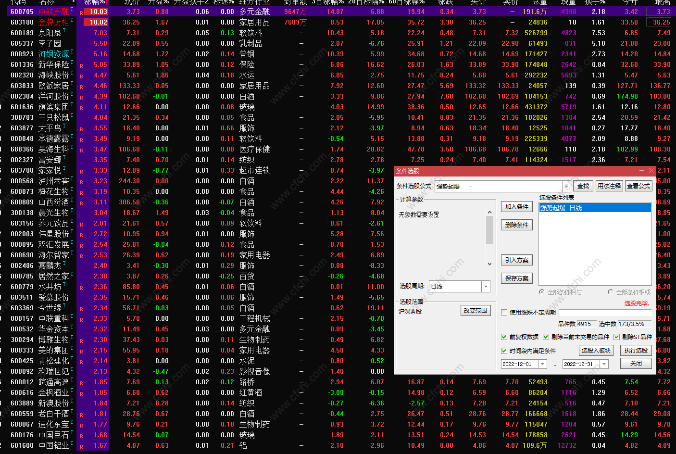Toggle 前复权数据 checkbox
The height and width of the screenshot is (454, 676).
(504, 337)
